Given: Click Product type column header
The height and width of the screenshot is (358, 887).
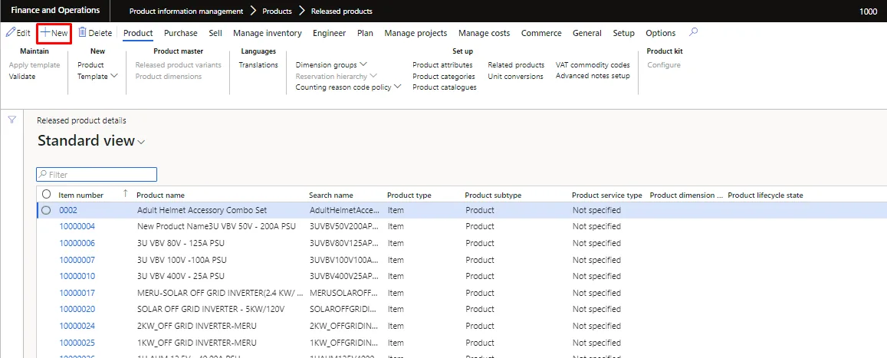Looking at the screenshot, I should coord(409,195).
